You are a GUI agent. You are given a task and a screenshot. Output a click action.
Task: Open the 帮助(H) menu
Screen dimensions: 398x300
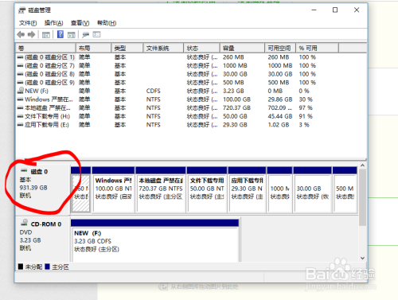[107, 23]
